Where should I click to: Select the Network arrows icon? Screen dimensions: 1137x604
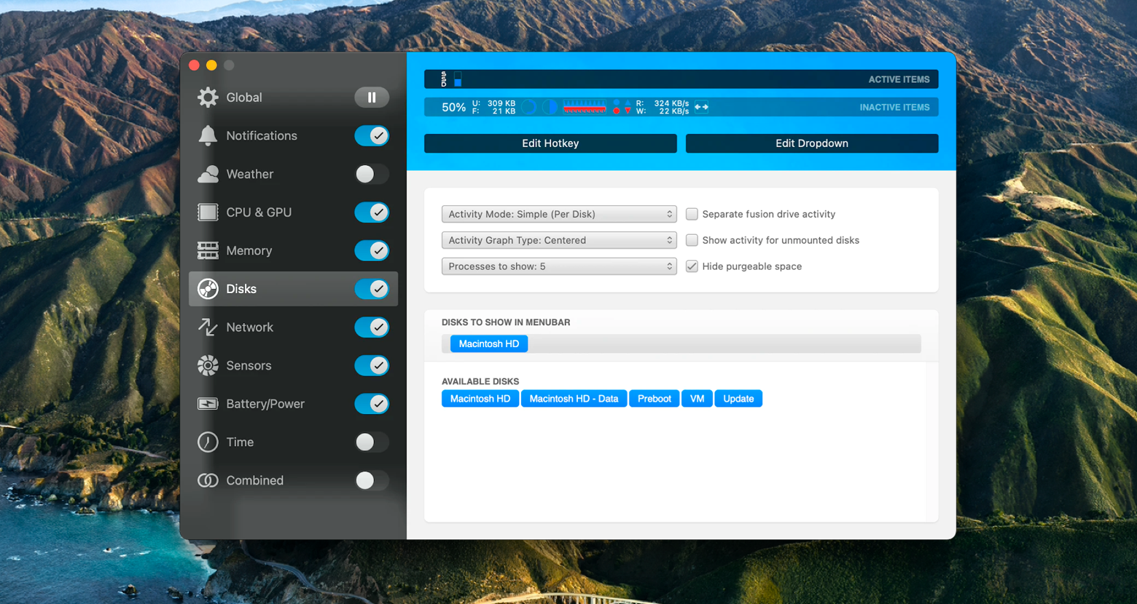(x=208, y=327)
